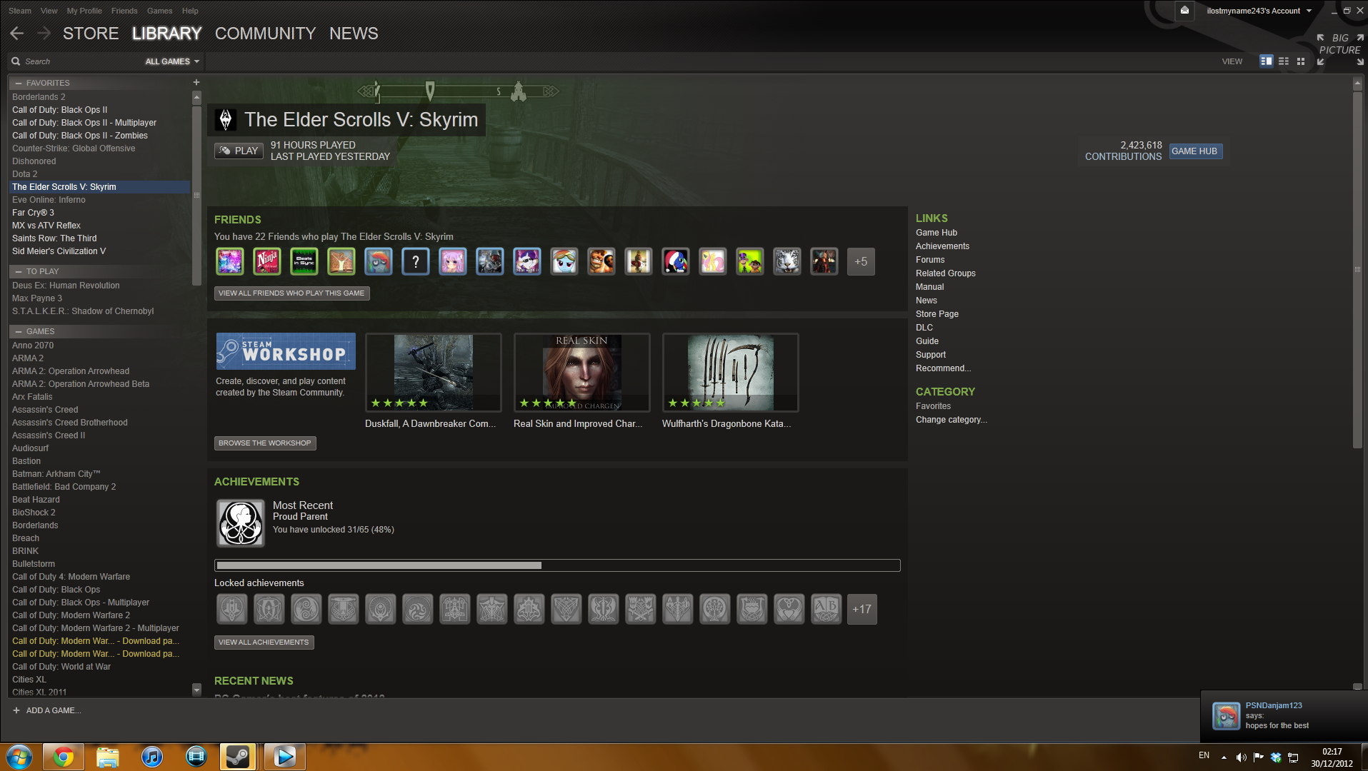Click the achievements progress bar
This screenshot has width=1368, height=771.
[x=557, y=565]
